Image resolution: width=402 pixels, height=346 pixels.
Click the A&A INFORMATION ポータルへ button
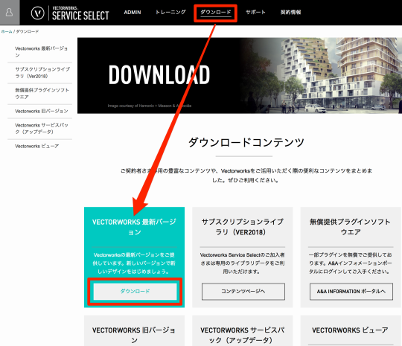pyautogui.click(x=351, y=292)
